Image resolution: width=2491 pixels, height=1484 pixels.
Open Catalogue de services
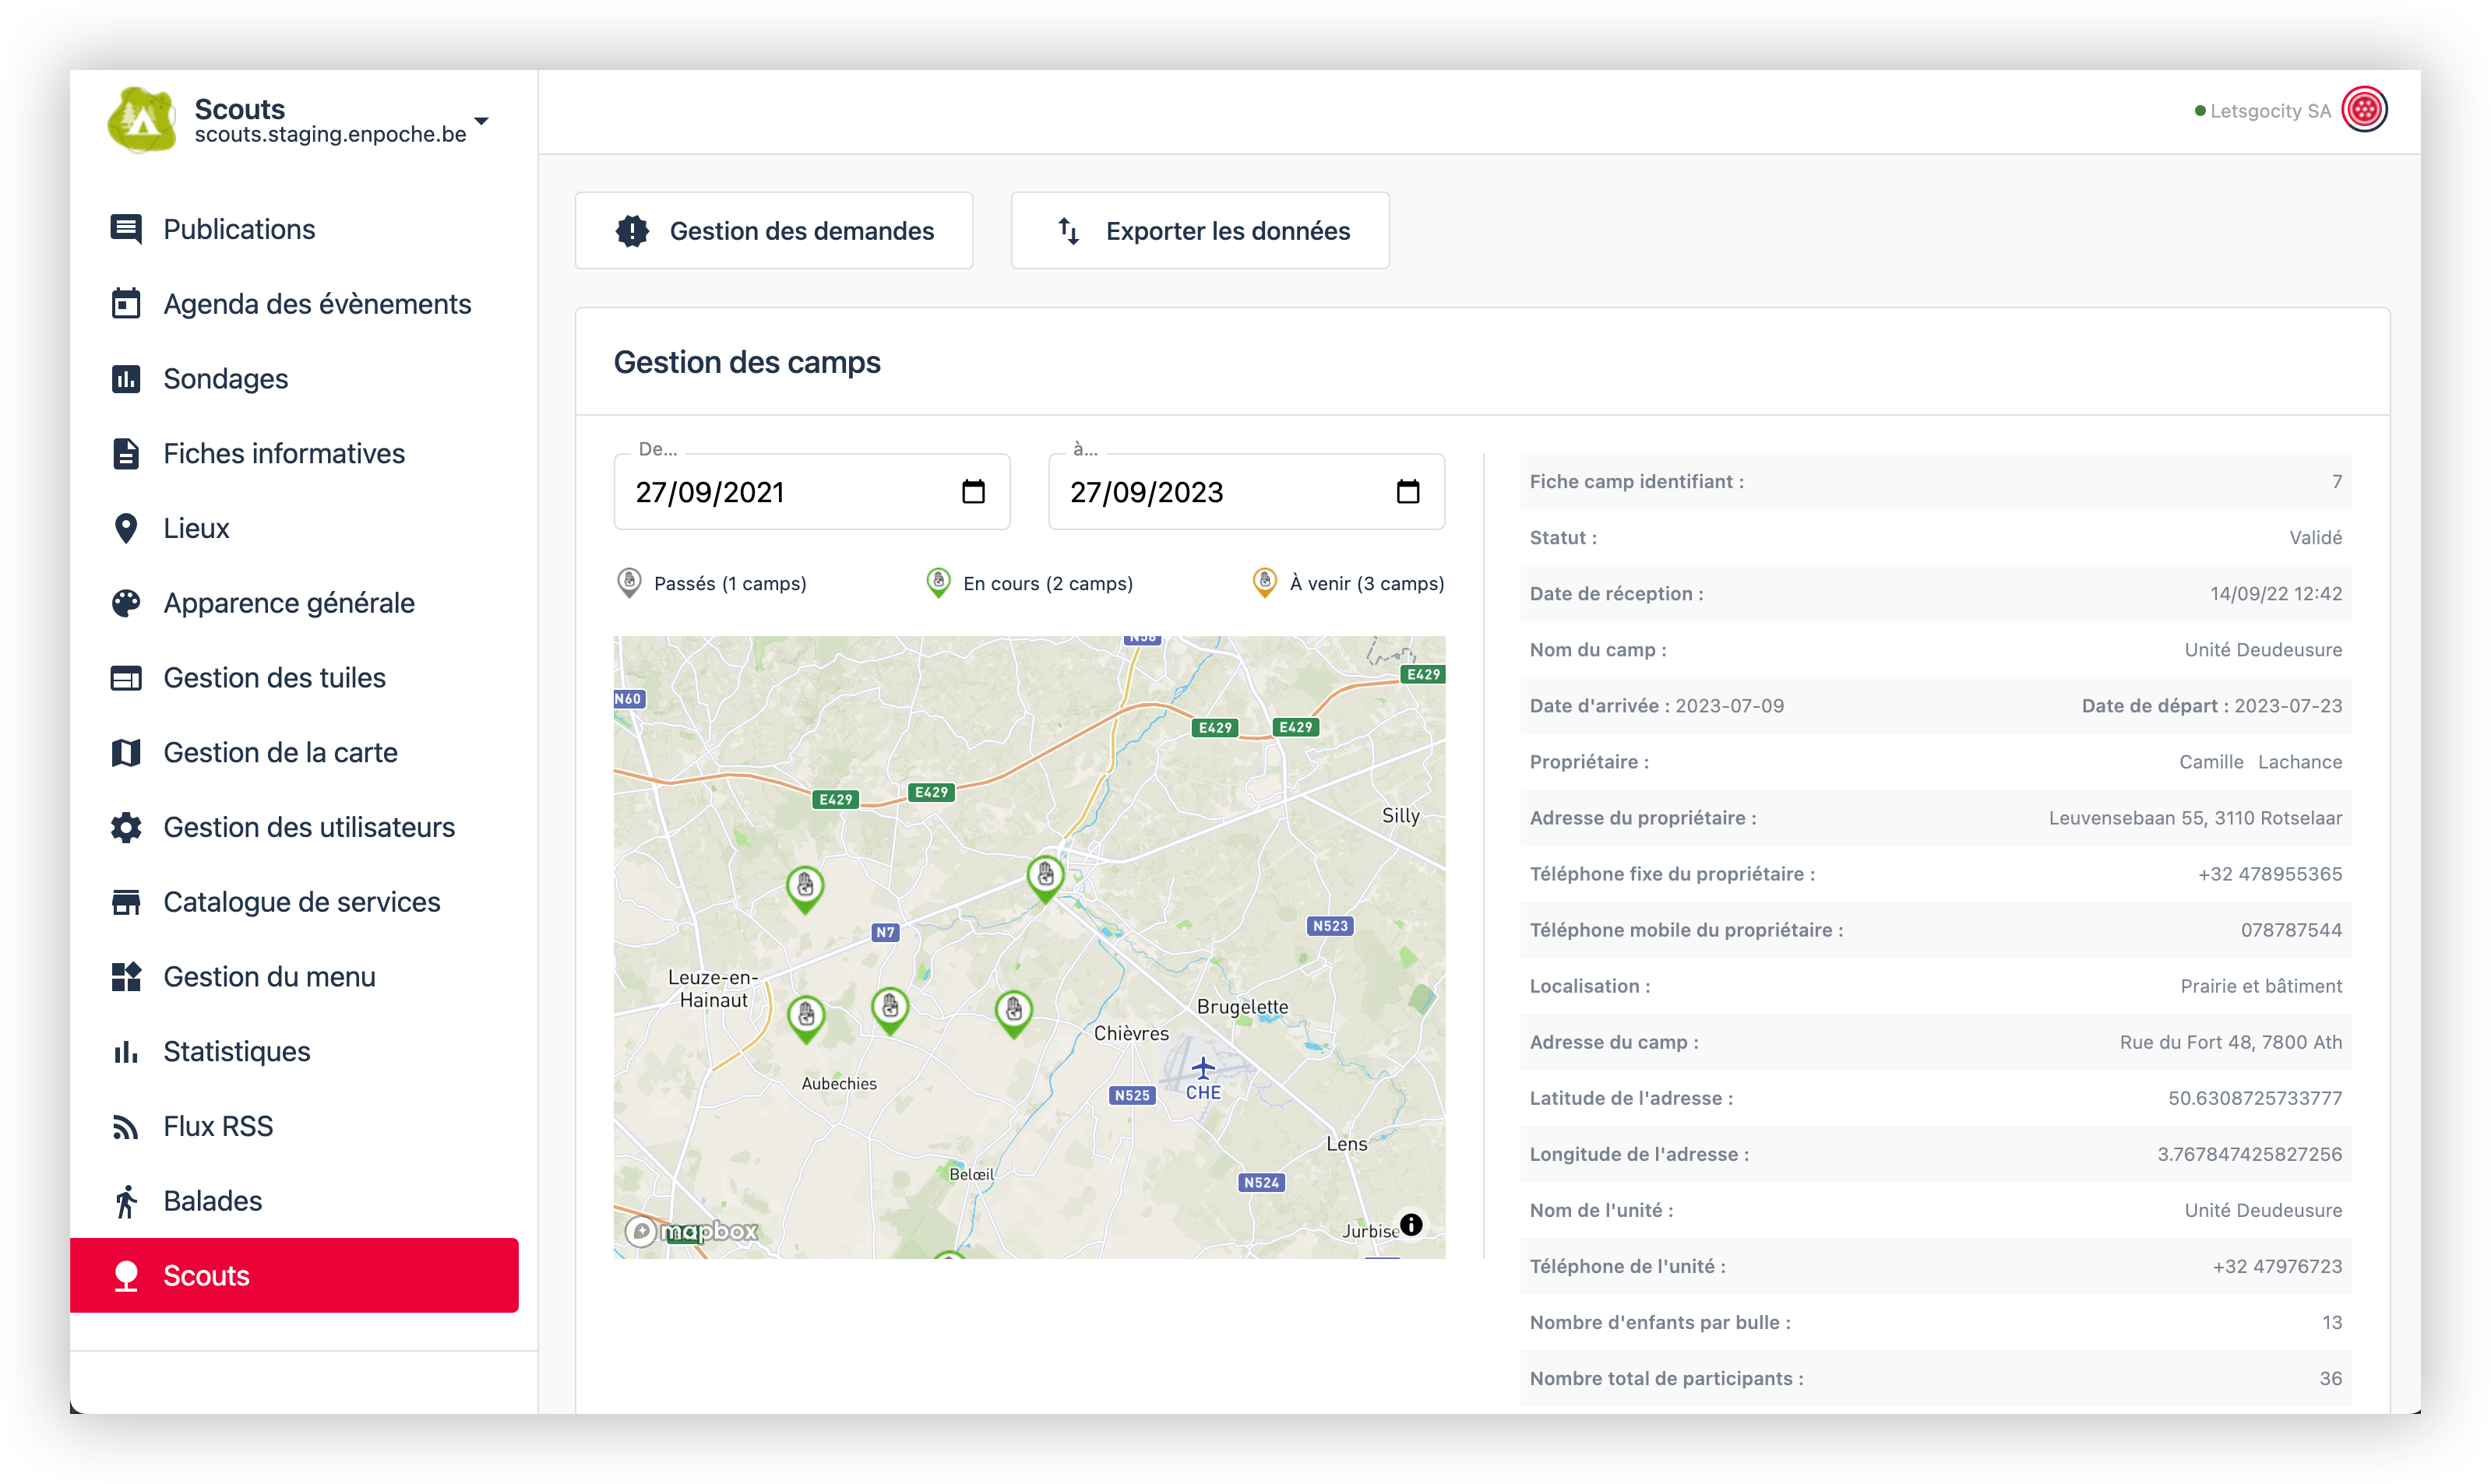[301, 902]
